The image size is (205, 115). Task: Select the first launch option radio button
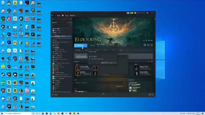(90, 56)
